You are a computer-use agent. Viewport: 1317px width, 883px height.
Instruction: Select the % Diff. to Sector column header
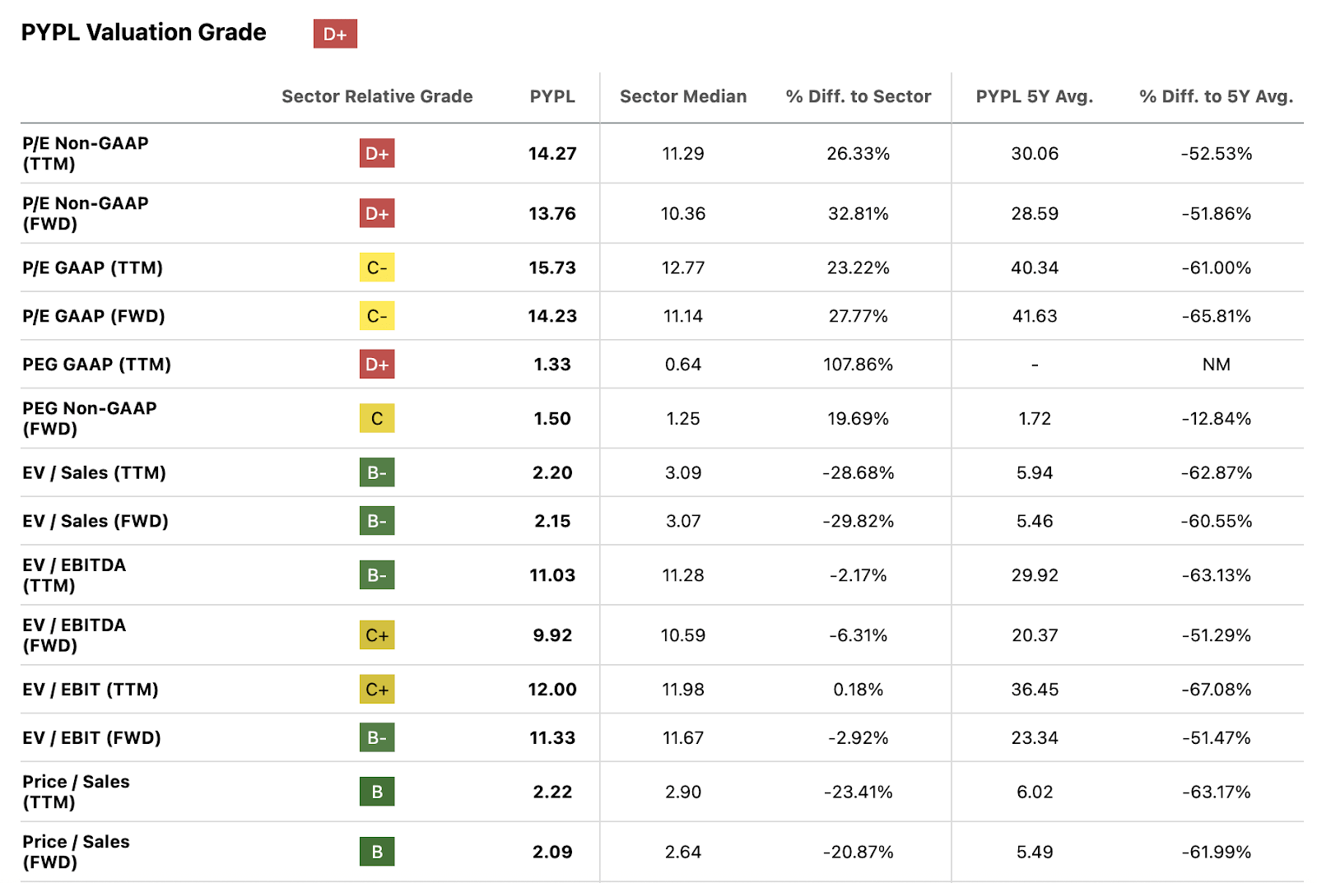tap(858, 96)
